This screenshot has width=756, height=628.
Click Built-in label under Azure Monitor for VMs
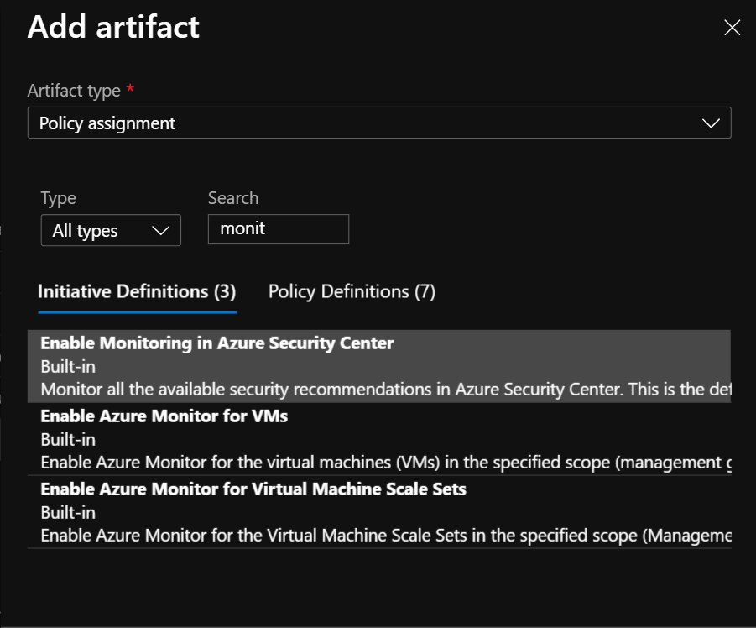(x=68, y=439)
